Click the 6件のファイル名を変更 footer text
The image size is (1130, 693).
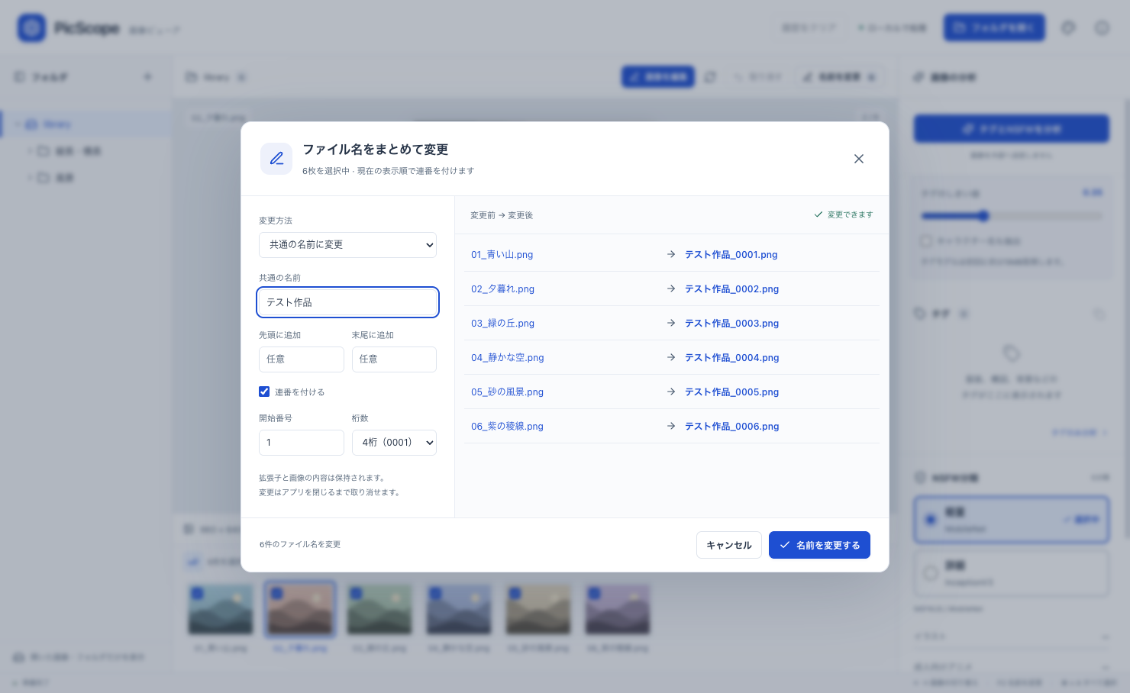tap(300, 544)
